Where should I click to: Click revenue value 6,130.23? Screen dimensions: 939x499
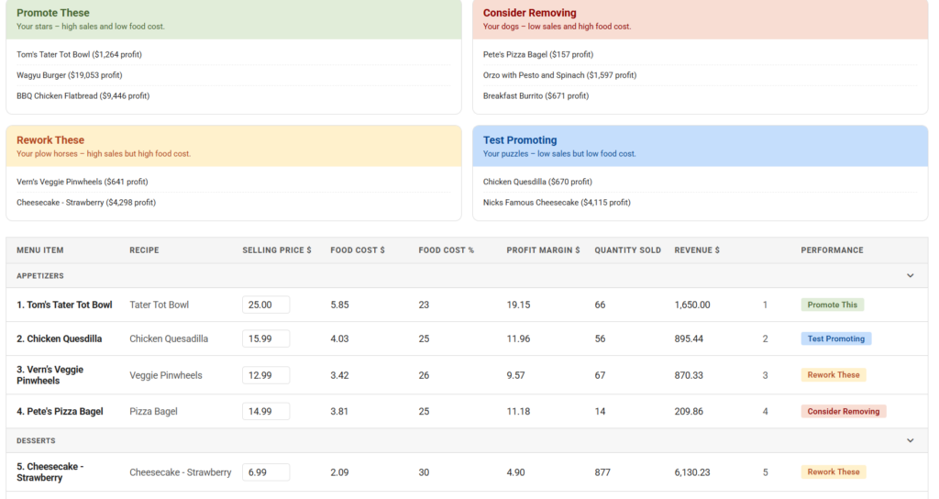click(692, 472)
